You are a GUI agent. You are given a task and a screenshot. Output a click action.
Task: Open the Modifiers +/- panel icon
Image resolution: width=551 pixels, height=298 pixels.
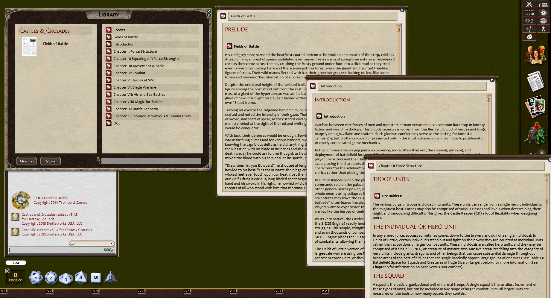click(x=529, y=29)
